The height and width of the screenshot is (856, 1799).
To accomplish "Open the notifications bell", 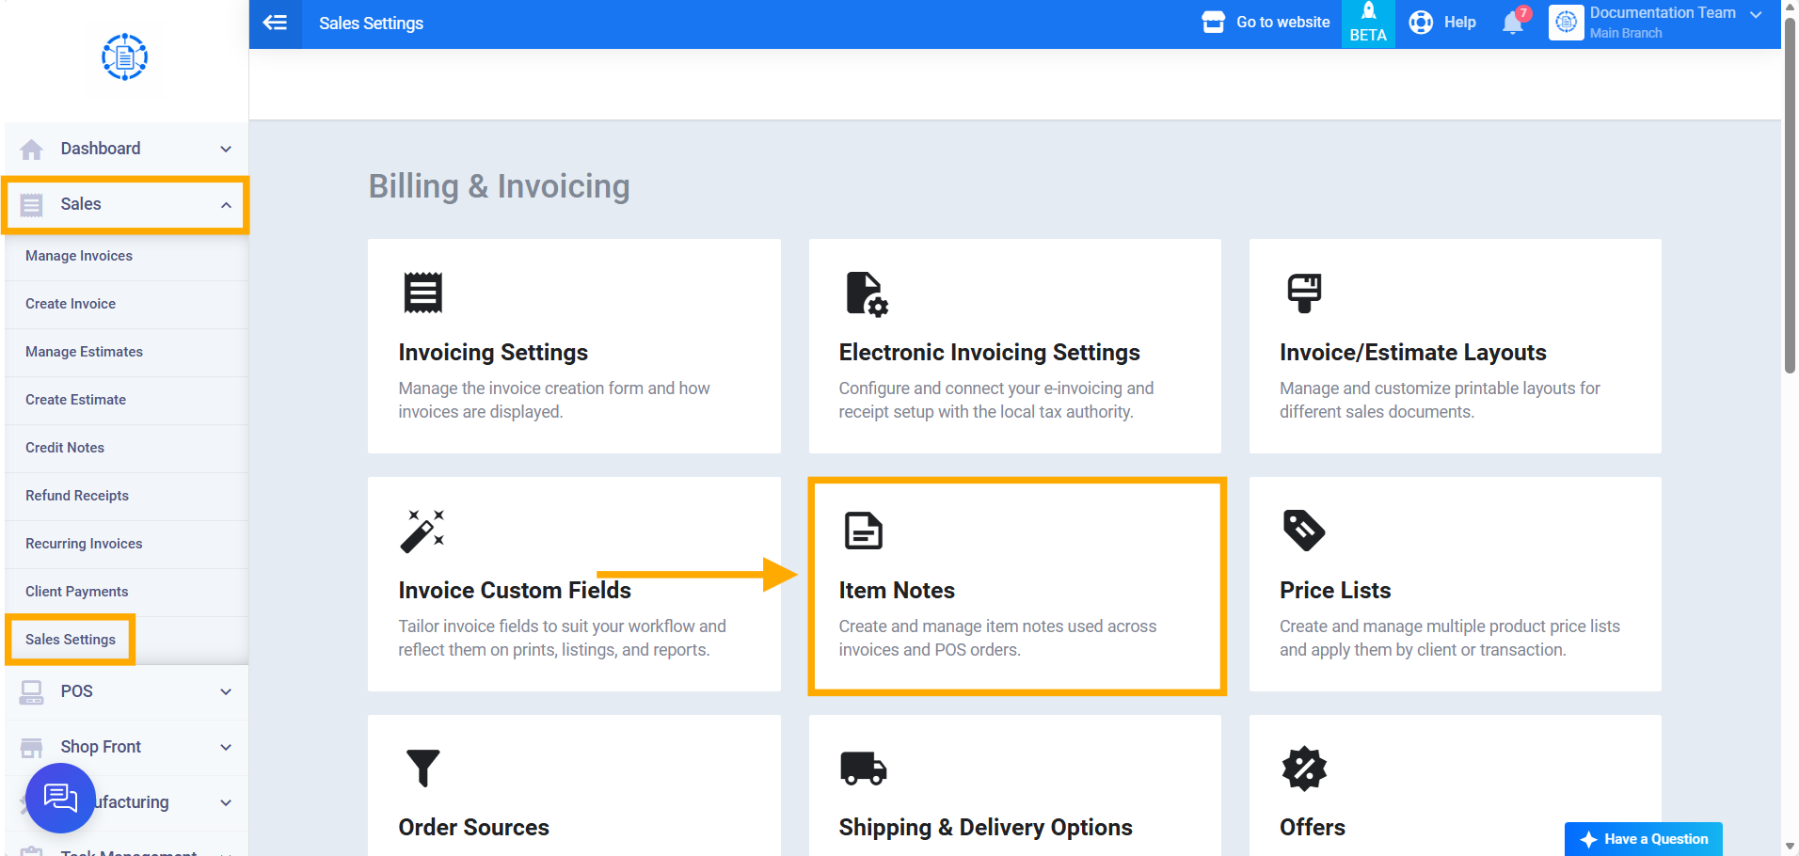I will (1513, 23).
